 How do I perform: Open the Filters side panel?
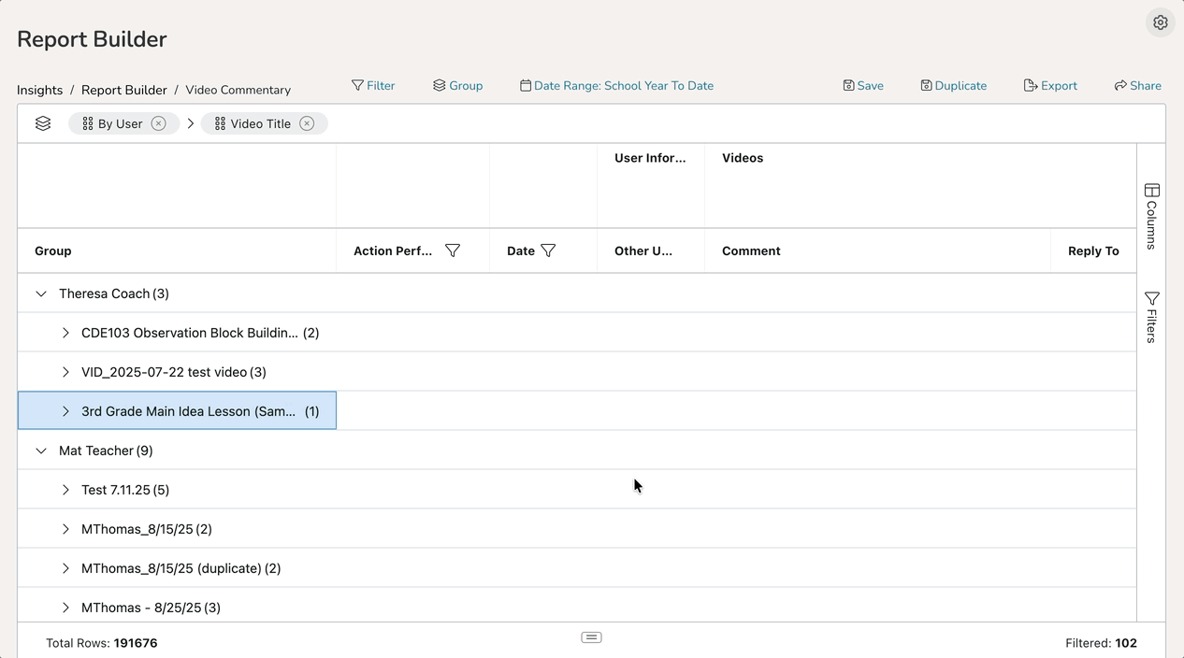pyautogui.click(x=1151, y=317)
